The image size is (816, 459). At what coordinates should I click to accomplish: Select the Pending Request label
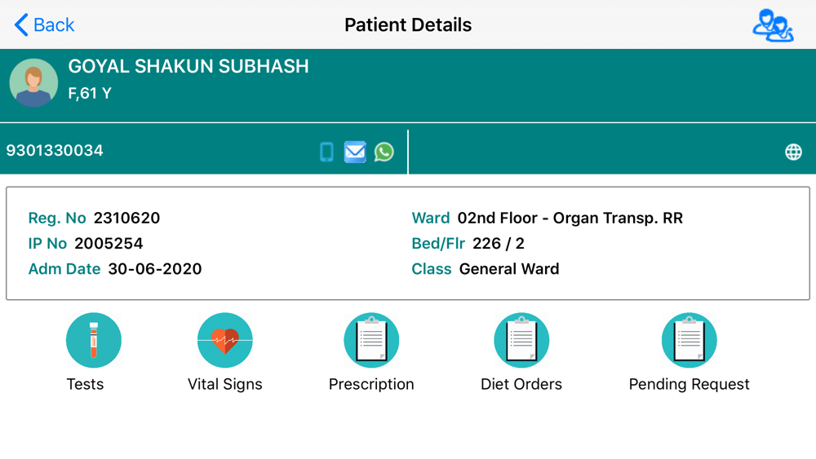click(689, 384)
